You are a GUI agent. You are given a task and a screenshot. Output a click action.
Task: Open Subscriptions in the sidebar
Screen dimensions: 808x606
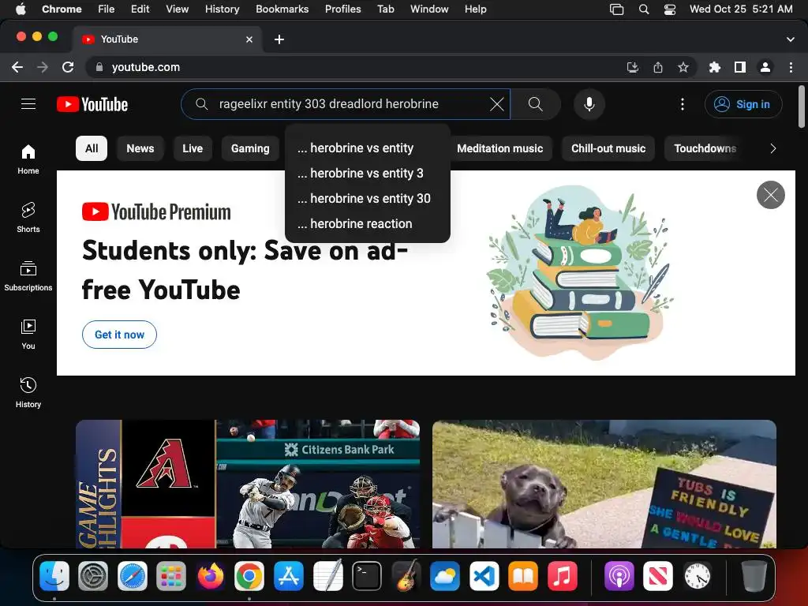pyautogui.click(x=28, y=275)
